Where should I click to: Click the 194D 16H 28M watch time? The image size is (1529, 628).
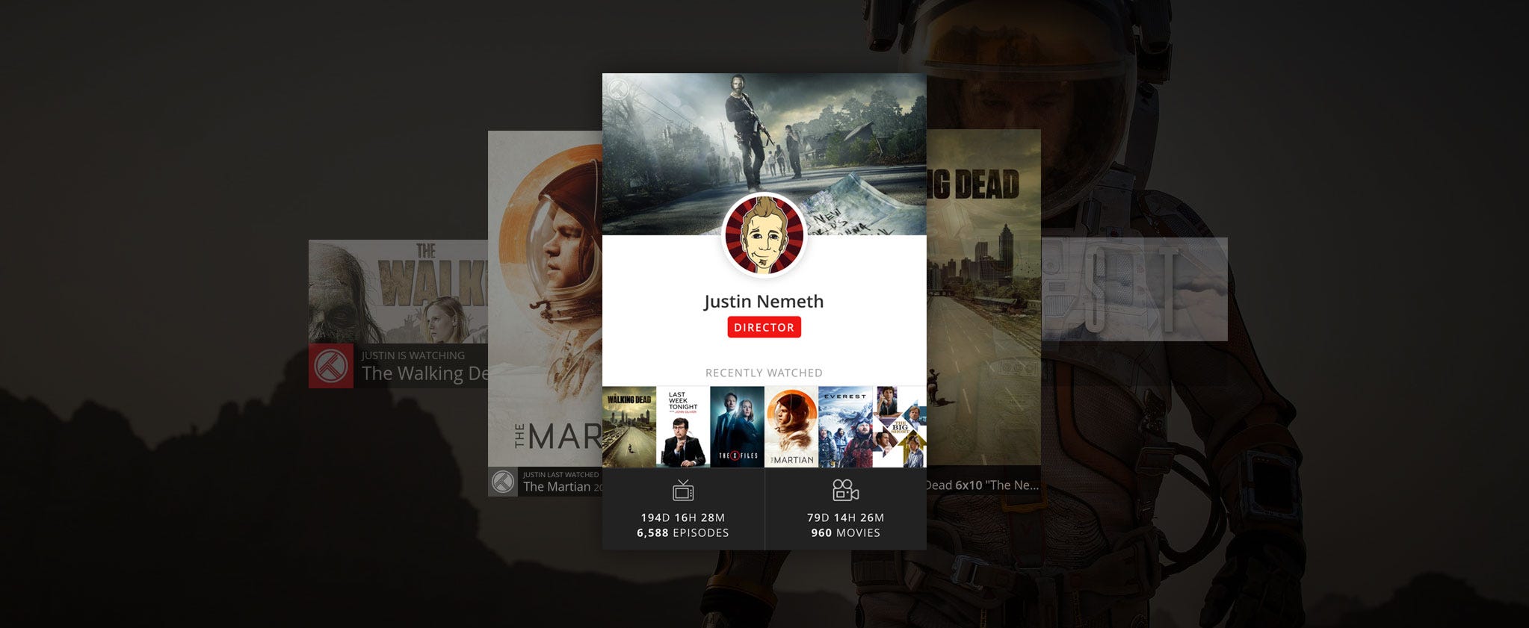(x=683, y=517)
